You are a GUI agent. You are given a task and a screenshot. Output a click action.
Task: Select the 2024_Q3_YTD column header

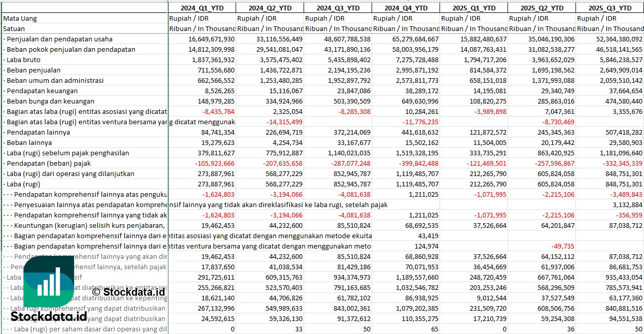[338, 8]
